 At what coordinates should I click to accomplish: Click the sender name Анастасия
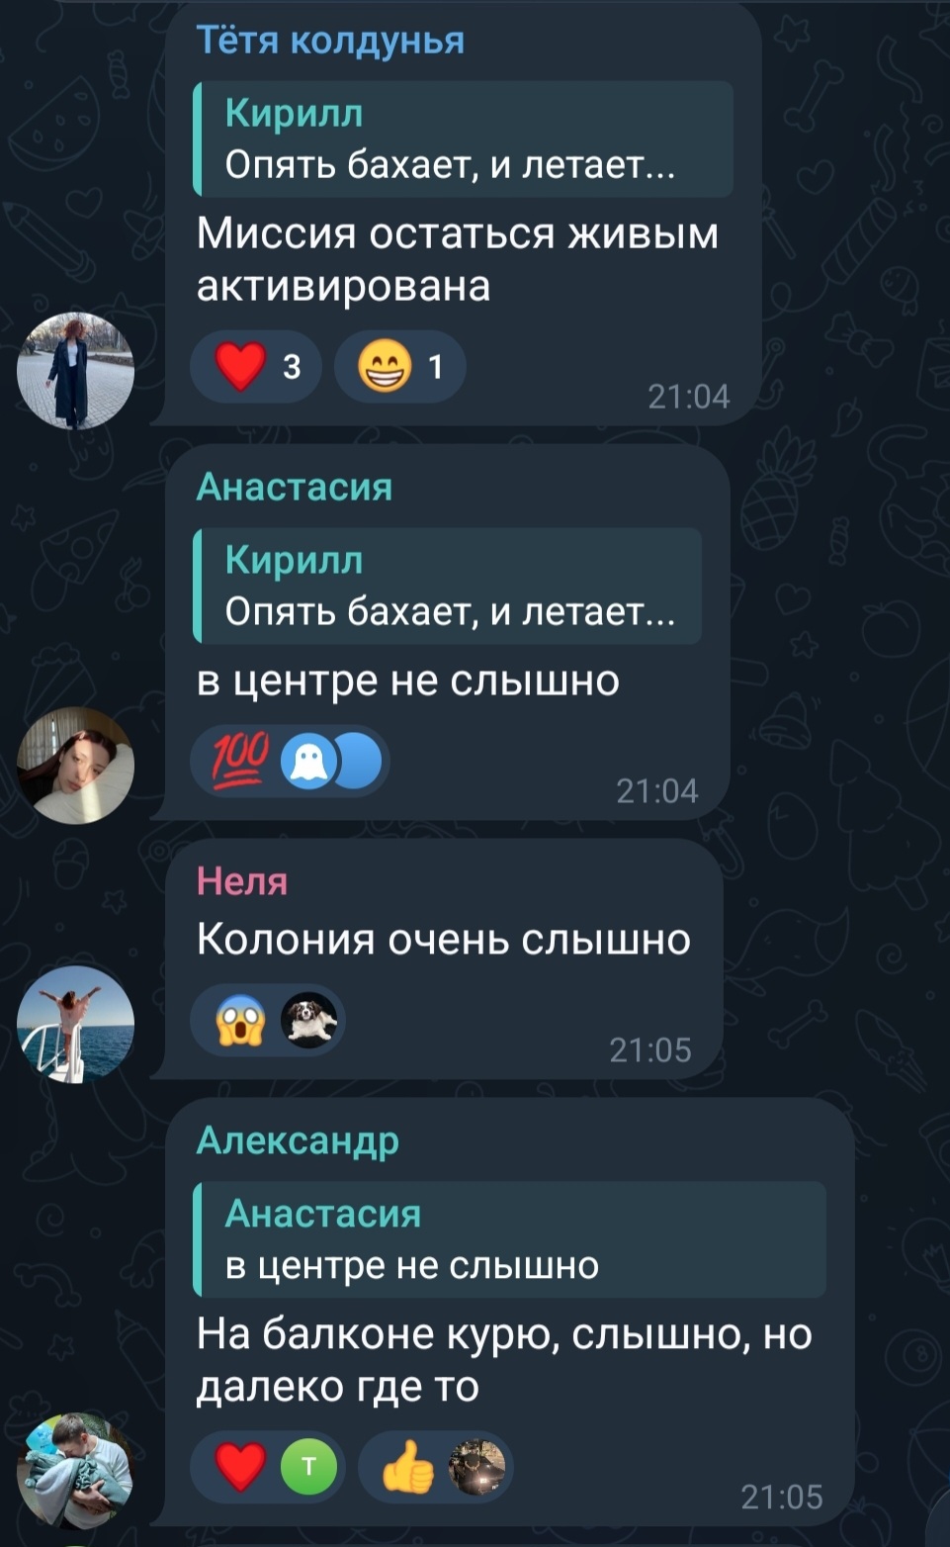(x=295, y=487)
